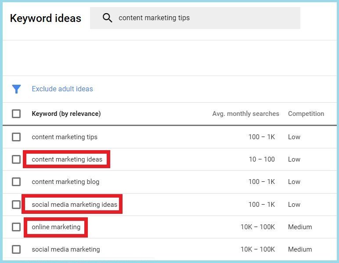This screenshot has width=339, height=263.
Task: Click 'Low' competition for content marketing ideas
Action: pos(294,159)
